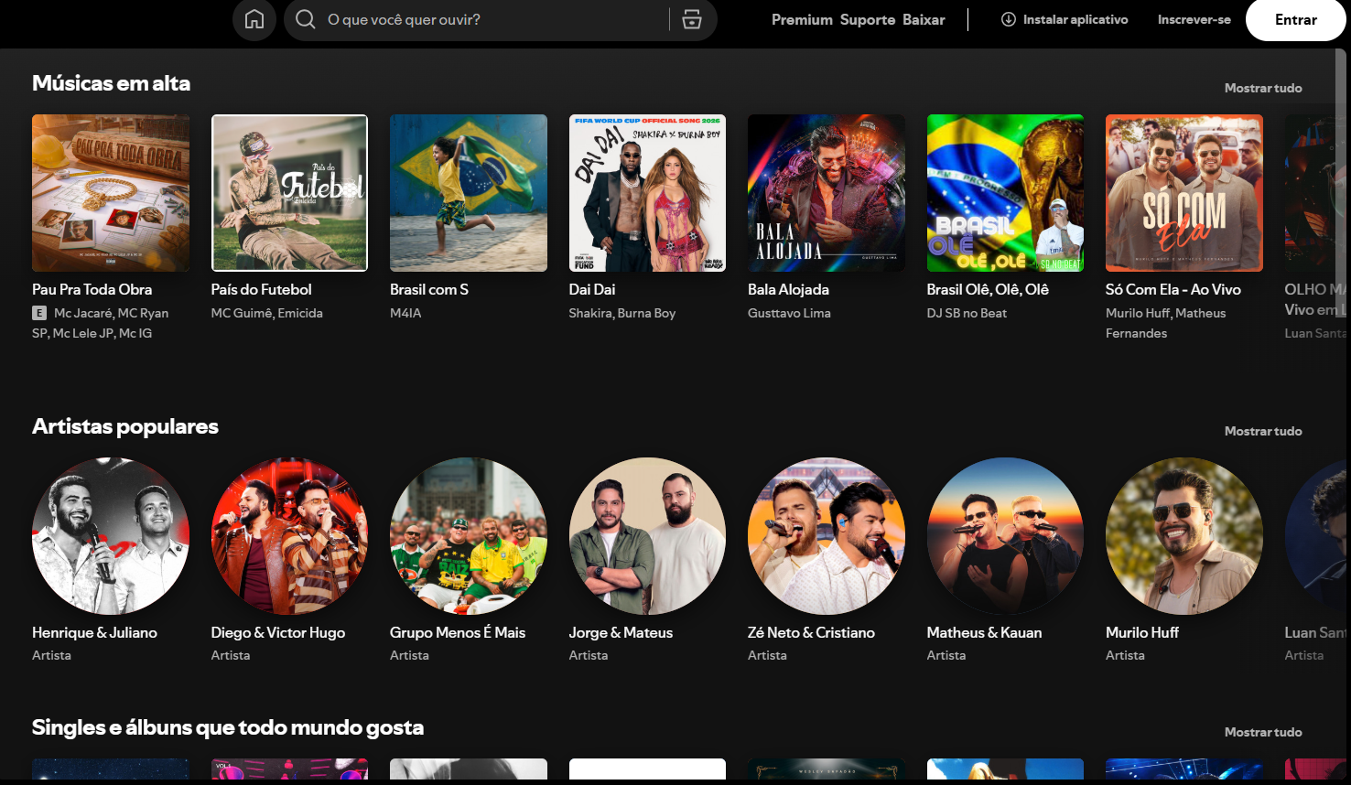Open the Só Com Ela cover art

coord(1184,193)
